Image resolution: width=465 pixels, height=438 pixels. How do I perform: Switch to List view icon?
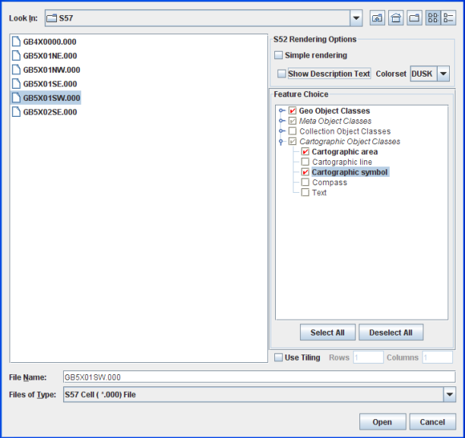[x=432, y=18]
